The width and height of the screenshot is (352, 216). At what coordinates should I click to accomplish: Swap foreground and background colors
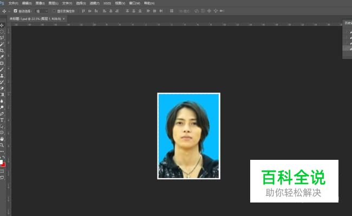4,157
